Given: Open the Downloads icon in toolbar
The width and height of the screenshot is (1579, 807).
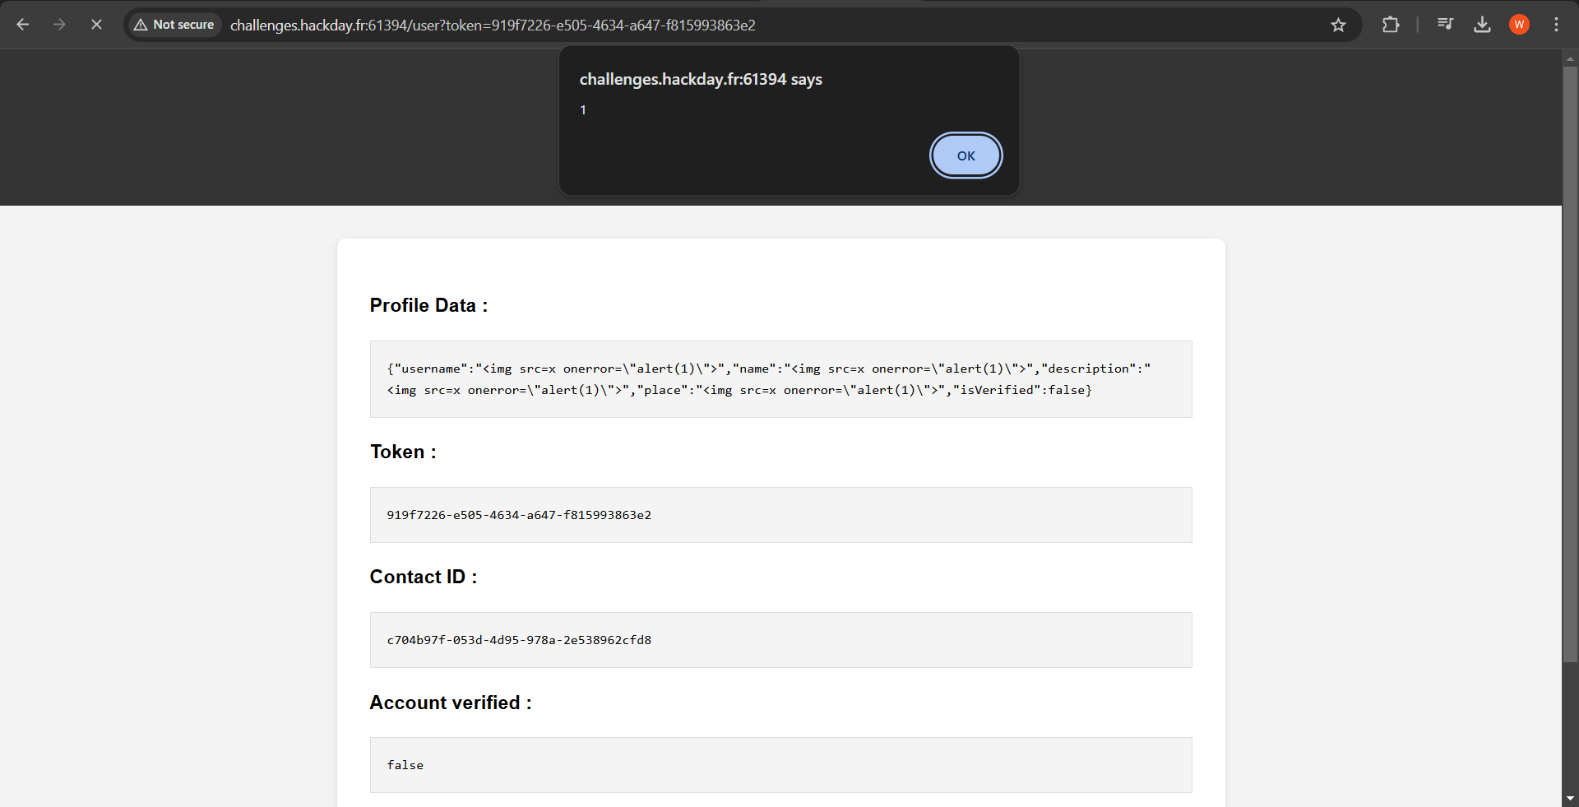Looking at the screenshot, I should coord(1482,25).
